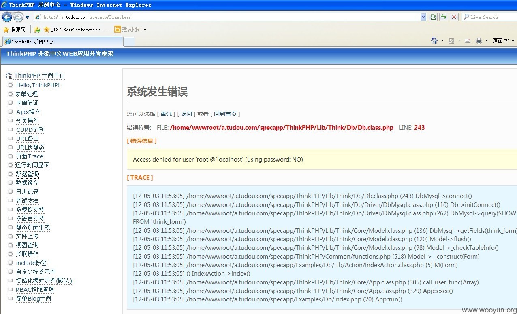Open the 简单Blog示例 example
This screenshot has width=517, height=314.
point(33,299)
